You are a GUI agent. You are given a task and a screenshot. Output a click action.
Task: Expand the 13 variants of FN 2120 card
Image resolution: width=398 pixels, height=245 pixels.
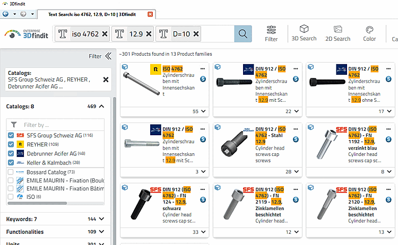coord(389,232)
